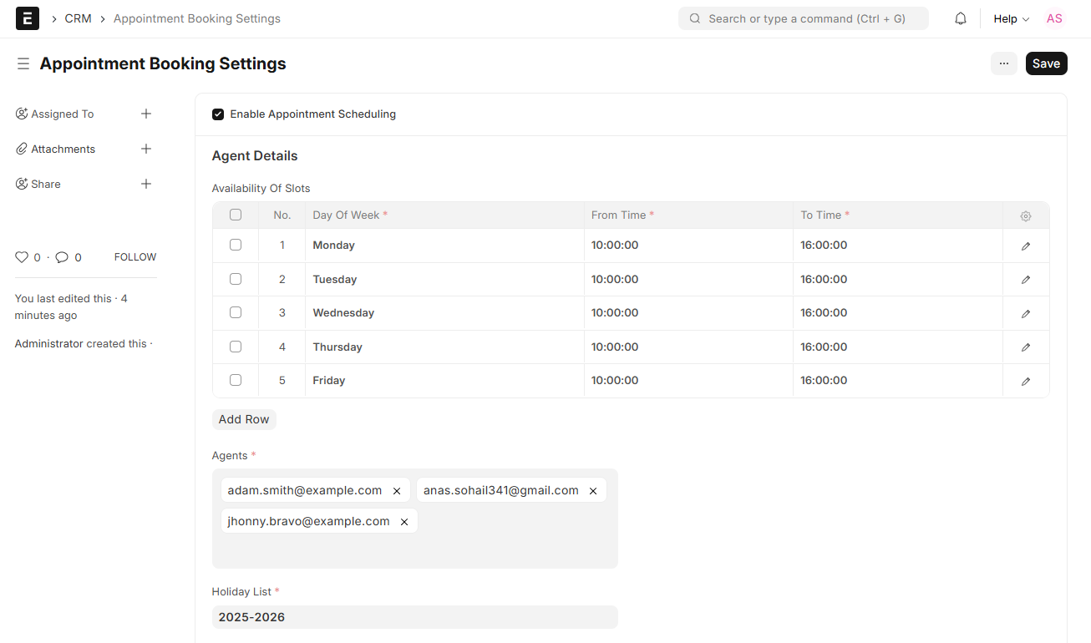
Task: Select the Tuesday row checkbox
Action: pyautogui.click(x=236, y=279)
